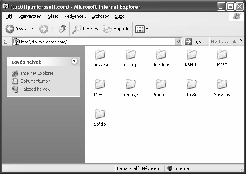Click the Felhasználó: Névtelen status entry
This screenshot has width=246, height=174.
tap(138, 168)
